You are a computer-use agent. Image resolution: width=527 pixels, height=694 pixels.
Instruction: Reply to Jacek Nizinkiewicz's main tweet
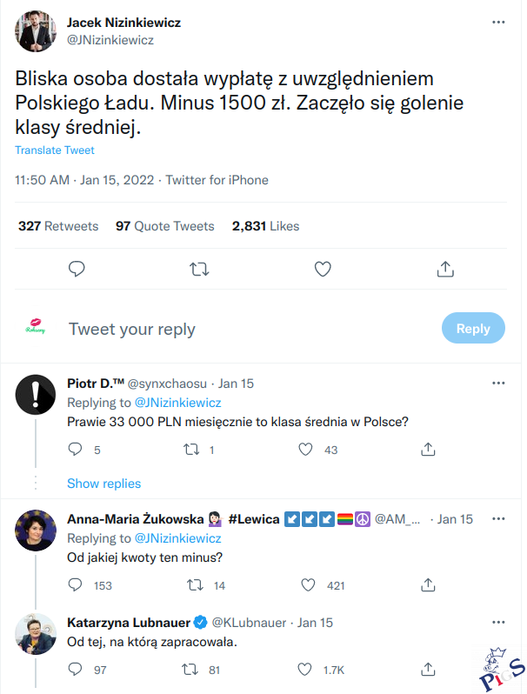[x=77, y=269]
